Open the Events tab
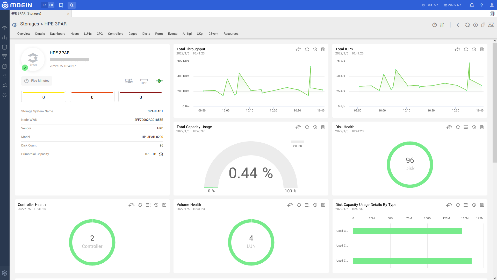This screenshot has height=280, width=497. tap(172, 34)
